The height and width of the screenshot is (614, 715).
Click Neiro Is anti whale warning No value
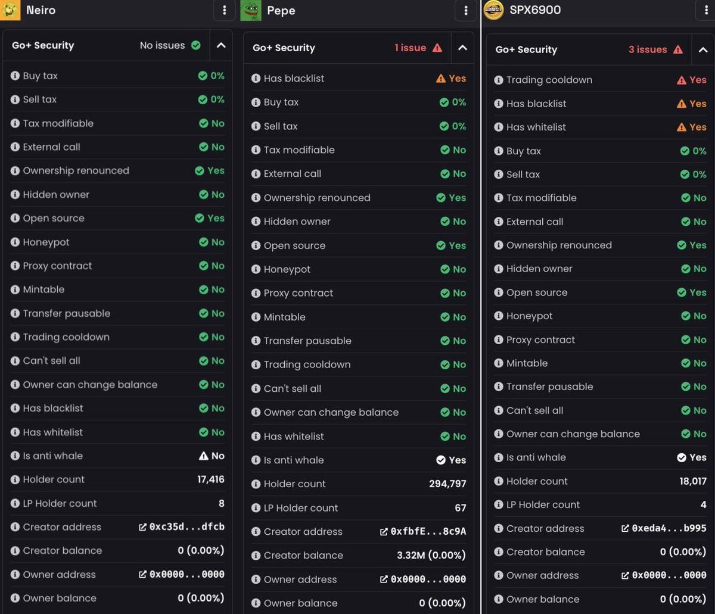(212, 456)
